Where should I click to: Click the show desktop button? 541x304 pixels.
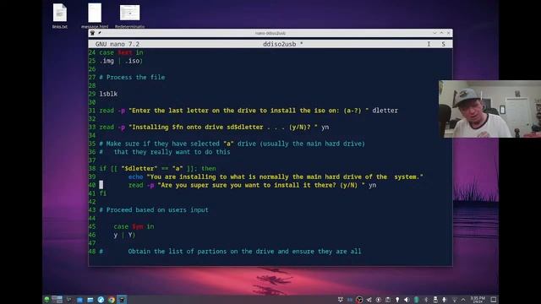click(x=494, y=300)
